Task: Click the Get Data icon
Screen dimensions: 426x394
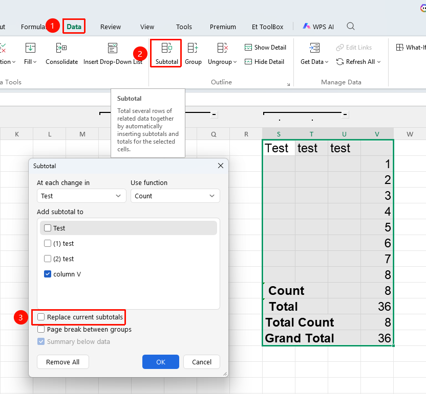Action: point(314,48)
